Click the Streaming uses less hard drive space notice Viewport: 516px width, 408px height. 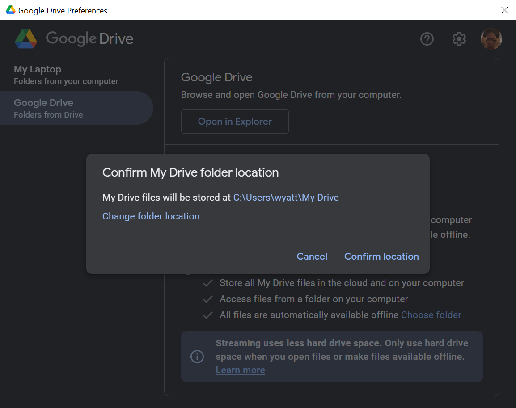(x=332, y=356)
